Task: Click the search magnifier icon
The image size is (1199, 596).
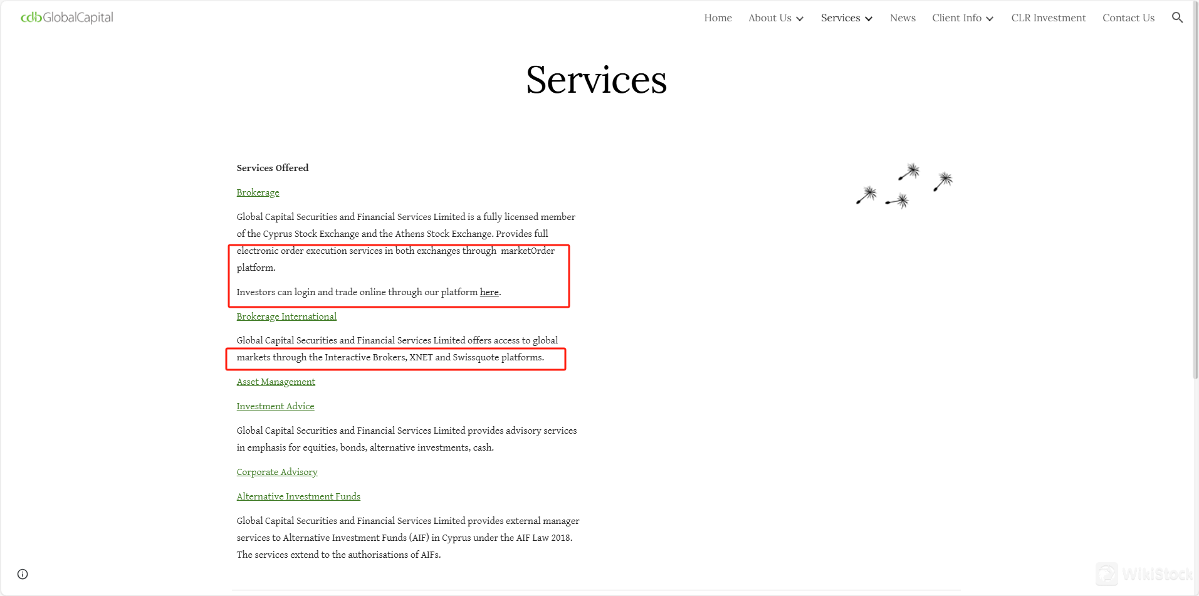Action: point(1177,18)
